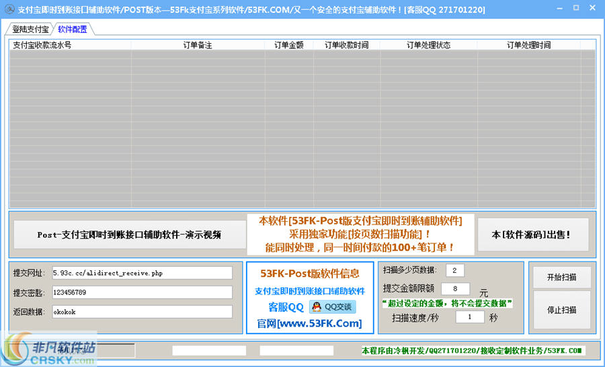Click the 订单收款时间 column header
This screenshot has height=367, width=605.
[346, 45]
